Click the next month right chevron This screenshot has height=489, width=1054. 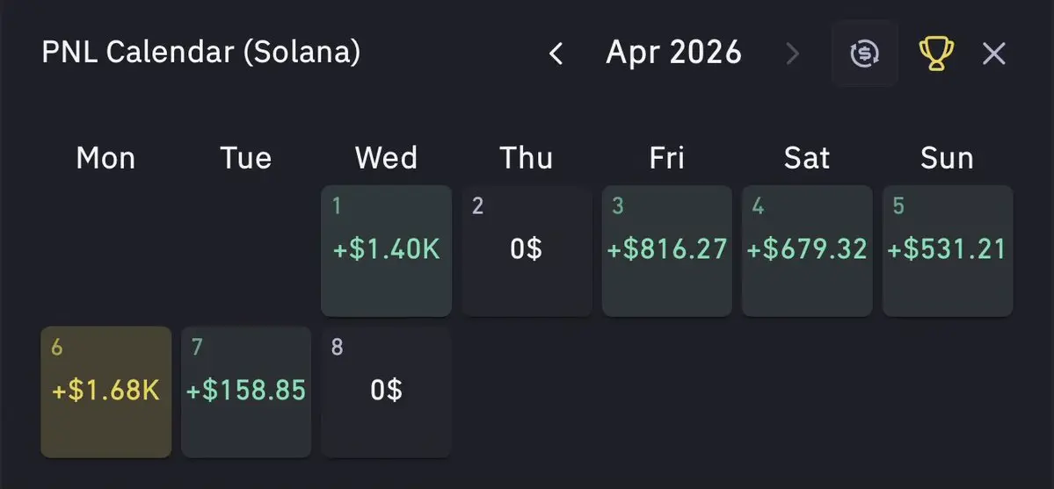coord(793,53)
